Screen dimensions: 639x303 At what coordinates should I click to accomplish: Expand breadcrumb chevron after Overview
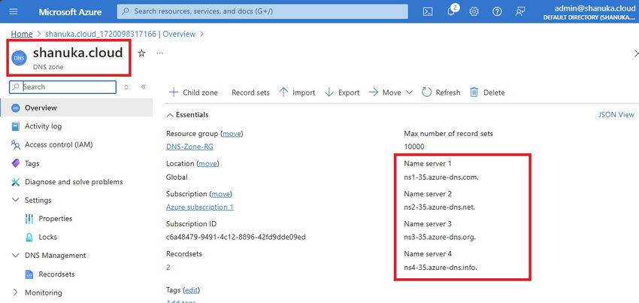201,35
